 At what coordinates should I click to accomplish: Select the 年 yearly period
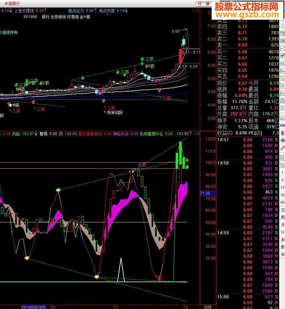(x=283, y=255)
